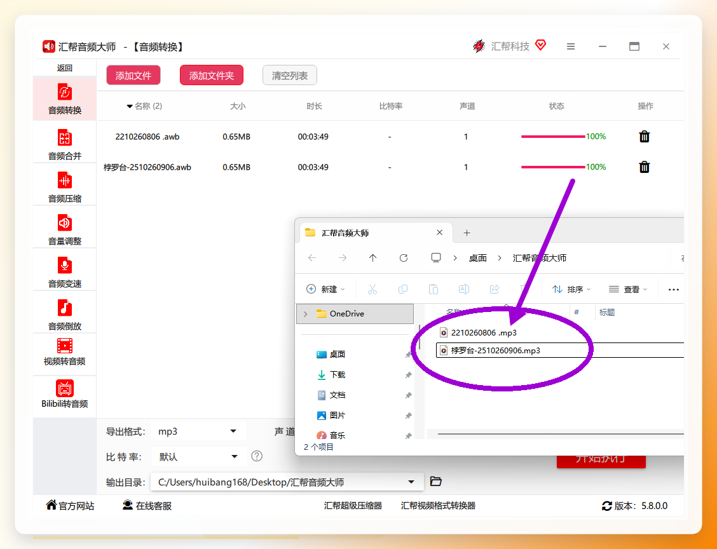Click the Rename icon in Explorer toolbar
Image resolution: width=717 pixels, height=549 pixels.
[463, 289]
